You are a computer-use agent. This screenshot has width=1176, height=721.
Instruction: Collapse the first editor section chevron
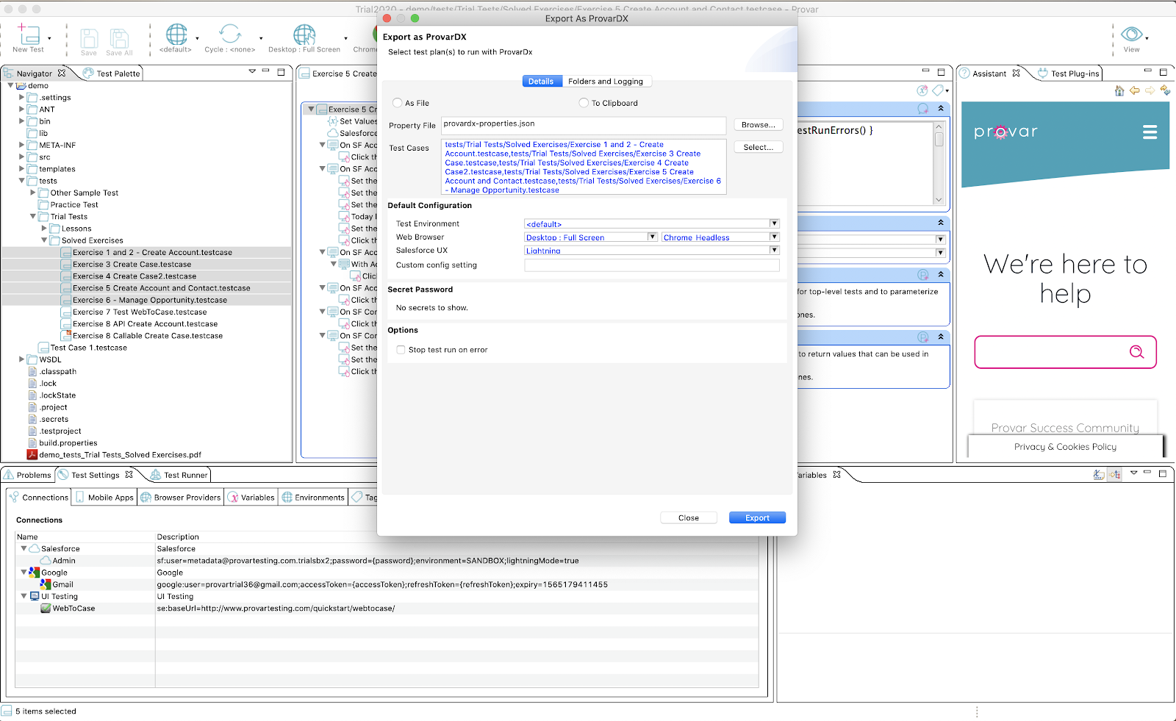point(941,109)
